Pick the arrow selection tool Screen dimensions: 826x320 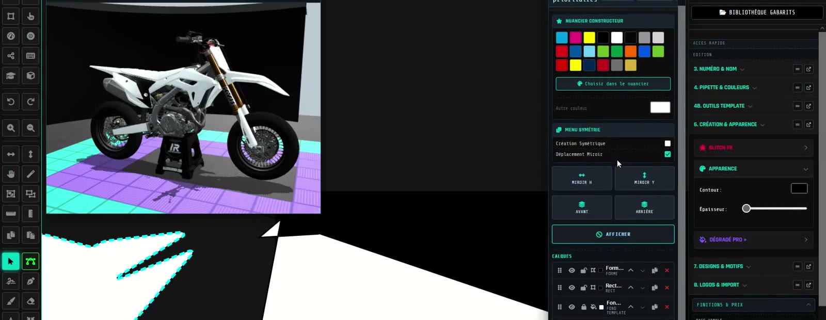click(11, 261)
